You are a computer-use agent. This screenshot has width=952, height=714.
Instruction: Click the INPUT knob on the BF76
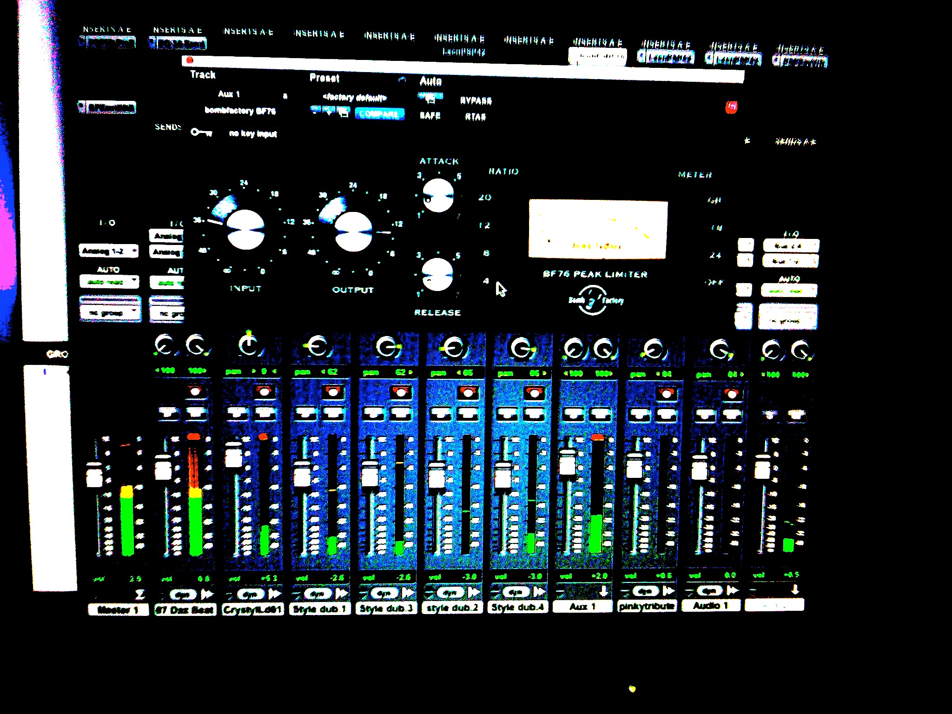[x=245, y=230]
